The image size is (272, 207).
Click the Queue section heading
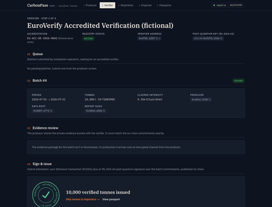tap(38, 54)
